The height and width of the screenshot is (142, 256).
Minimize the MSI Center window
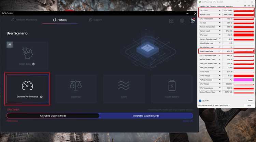(188, 14)
